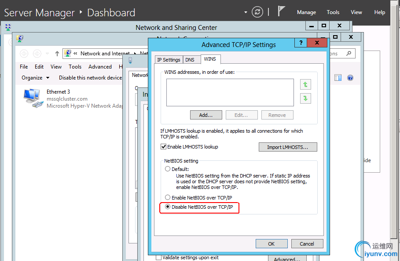
Task: Open Server Manager notifications flag
Action: (281, 11)
